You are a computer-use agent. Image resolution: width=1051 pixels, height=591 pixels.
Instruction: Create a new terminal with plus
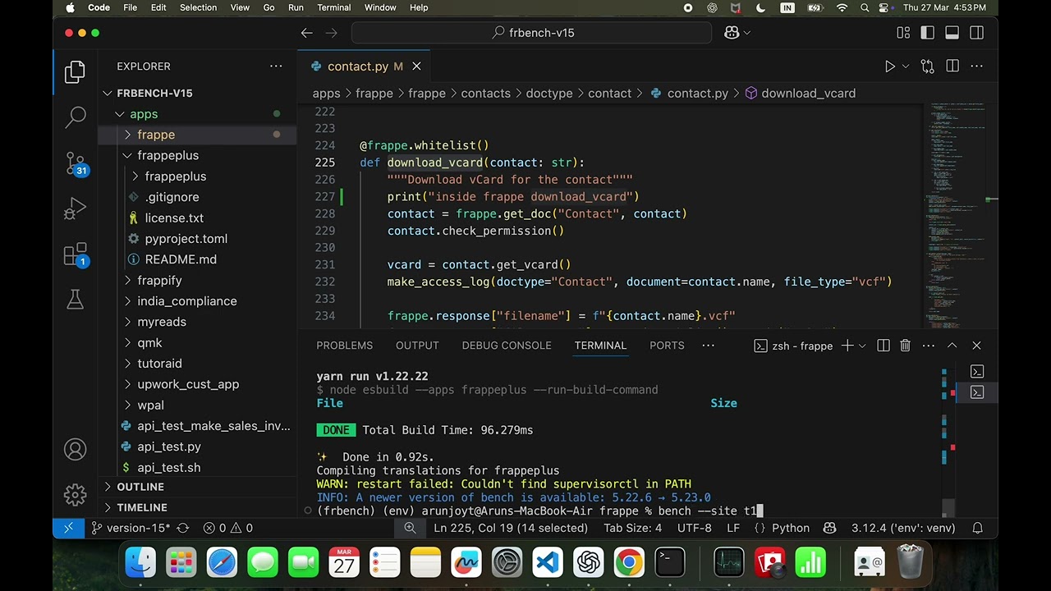point(847,346)
